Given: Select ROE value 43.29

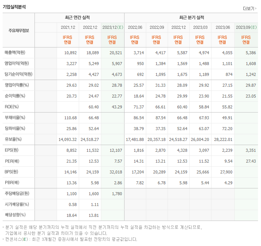Looking at the screenshot, I should click(x=117, y=107).
